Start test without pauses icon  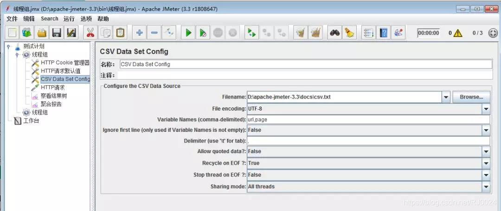click(x=203, y=33)
